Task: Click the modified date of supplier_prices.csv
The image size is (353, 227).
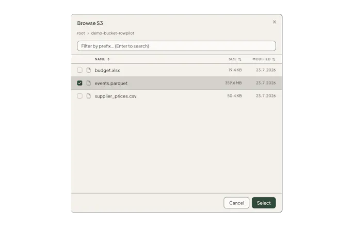Action: (x=266, y=96)
